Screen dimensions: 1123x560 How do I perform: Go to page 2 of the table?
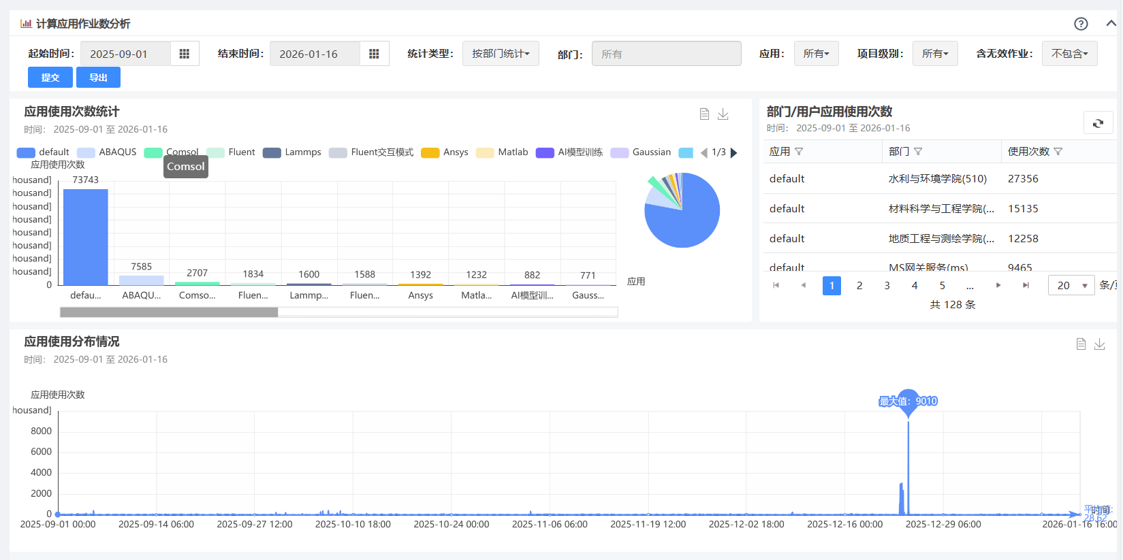[x=859, y=286]
